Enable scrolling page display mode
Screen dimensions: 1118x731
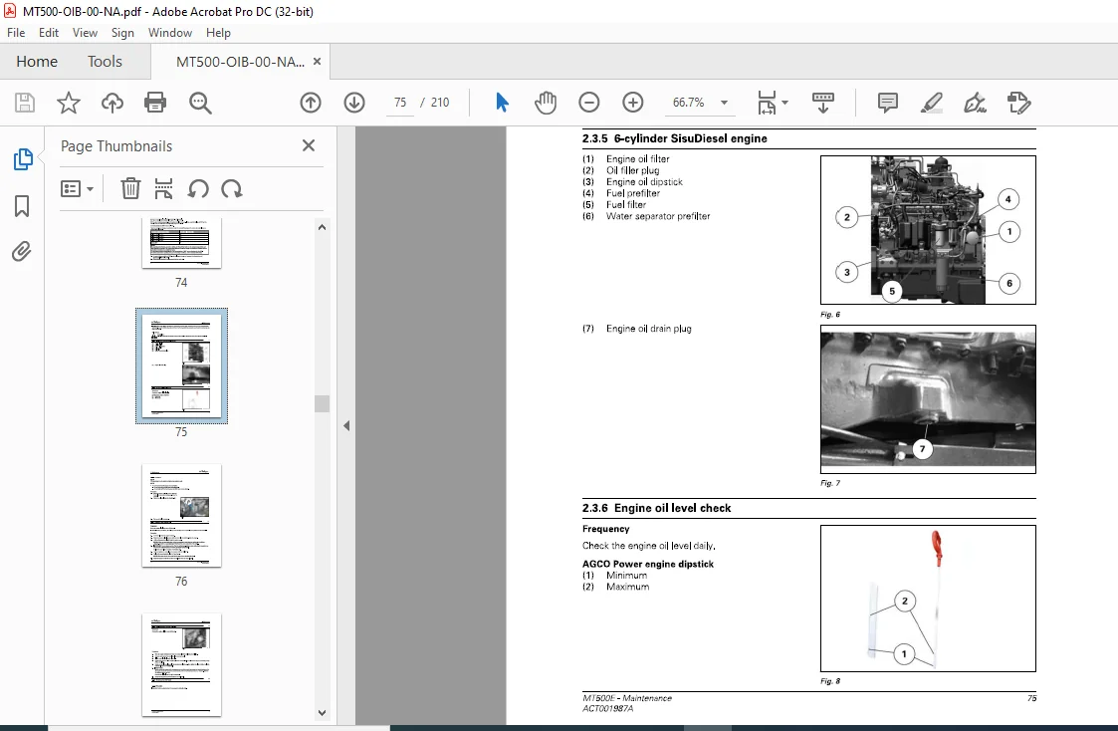tap(822, 103)
